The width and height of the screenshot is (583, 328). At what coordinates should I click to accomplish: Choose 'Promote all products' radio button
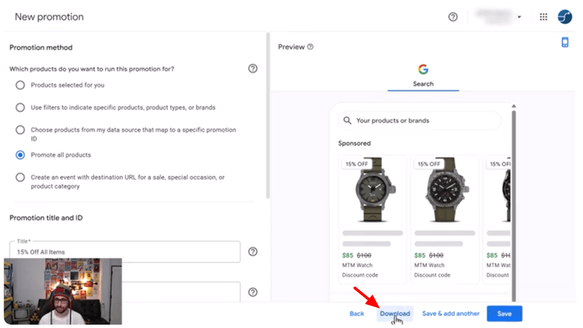click(x=20, y=155)
